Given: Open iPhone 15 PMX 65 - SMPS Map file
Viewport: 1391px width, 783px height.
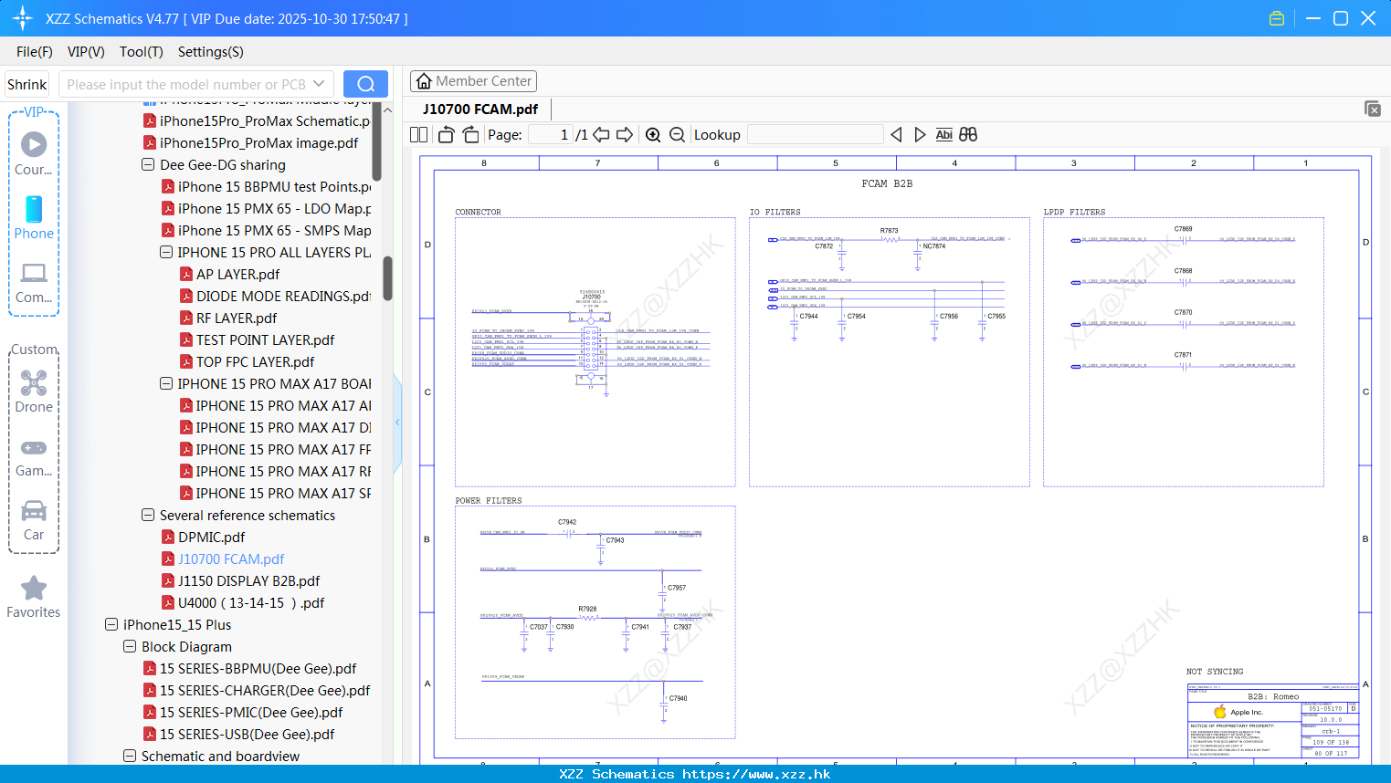Looking at the screenshot, I should tap(274, 230).
